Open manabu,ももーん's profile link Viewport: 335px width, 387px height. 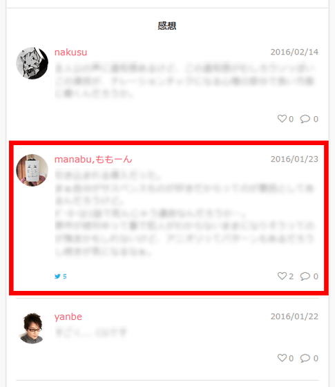tap(93, 159)
